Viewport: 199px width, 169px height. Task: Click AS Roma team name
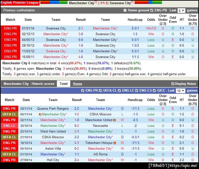click(x=100, y=154)
